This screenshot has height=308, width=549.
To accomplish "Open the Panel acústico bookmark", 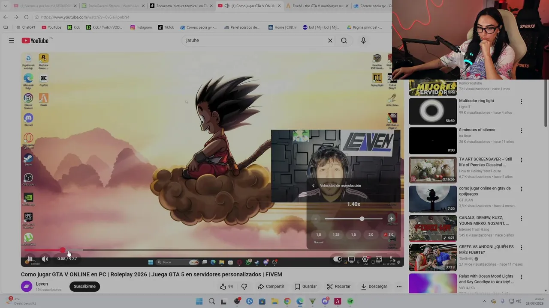I will point(242,27).
